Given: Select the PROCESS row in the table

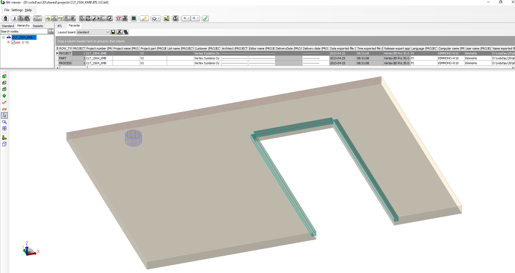Looking at the screenshot, I should (x=65, y=63).
